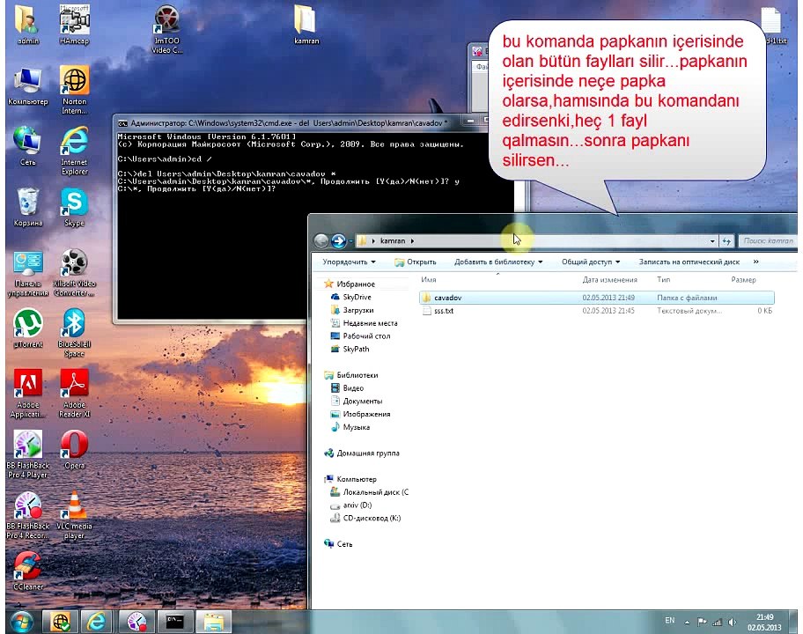
Task: Open Norton icon in the taskbar
Action: pos(60,622)
